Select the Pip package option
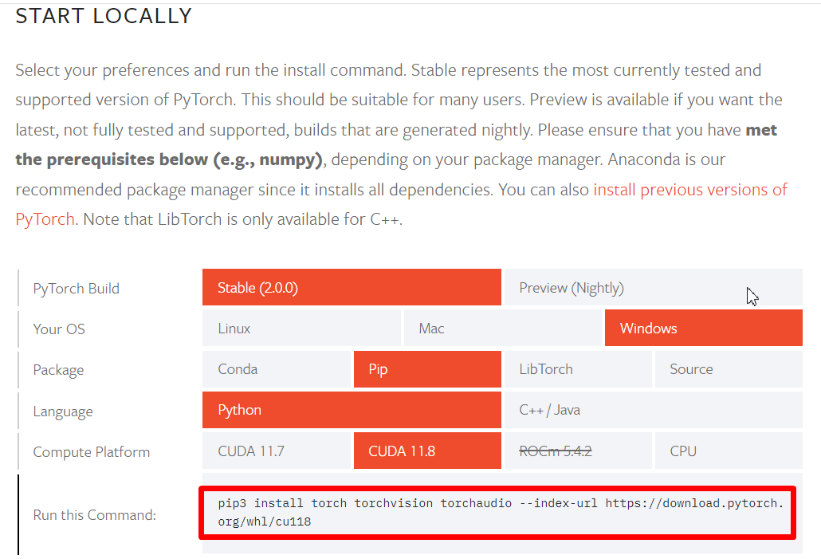 click(x=427, y=369)
